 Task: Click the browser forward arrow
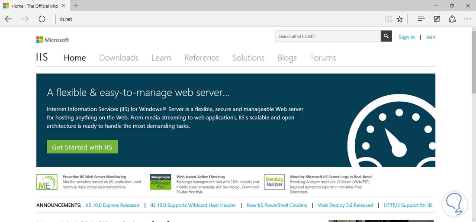[x=25, y=19]
